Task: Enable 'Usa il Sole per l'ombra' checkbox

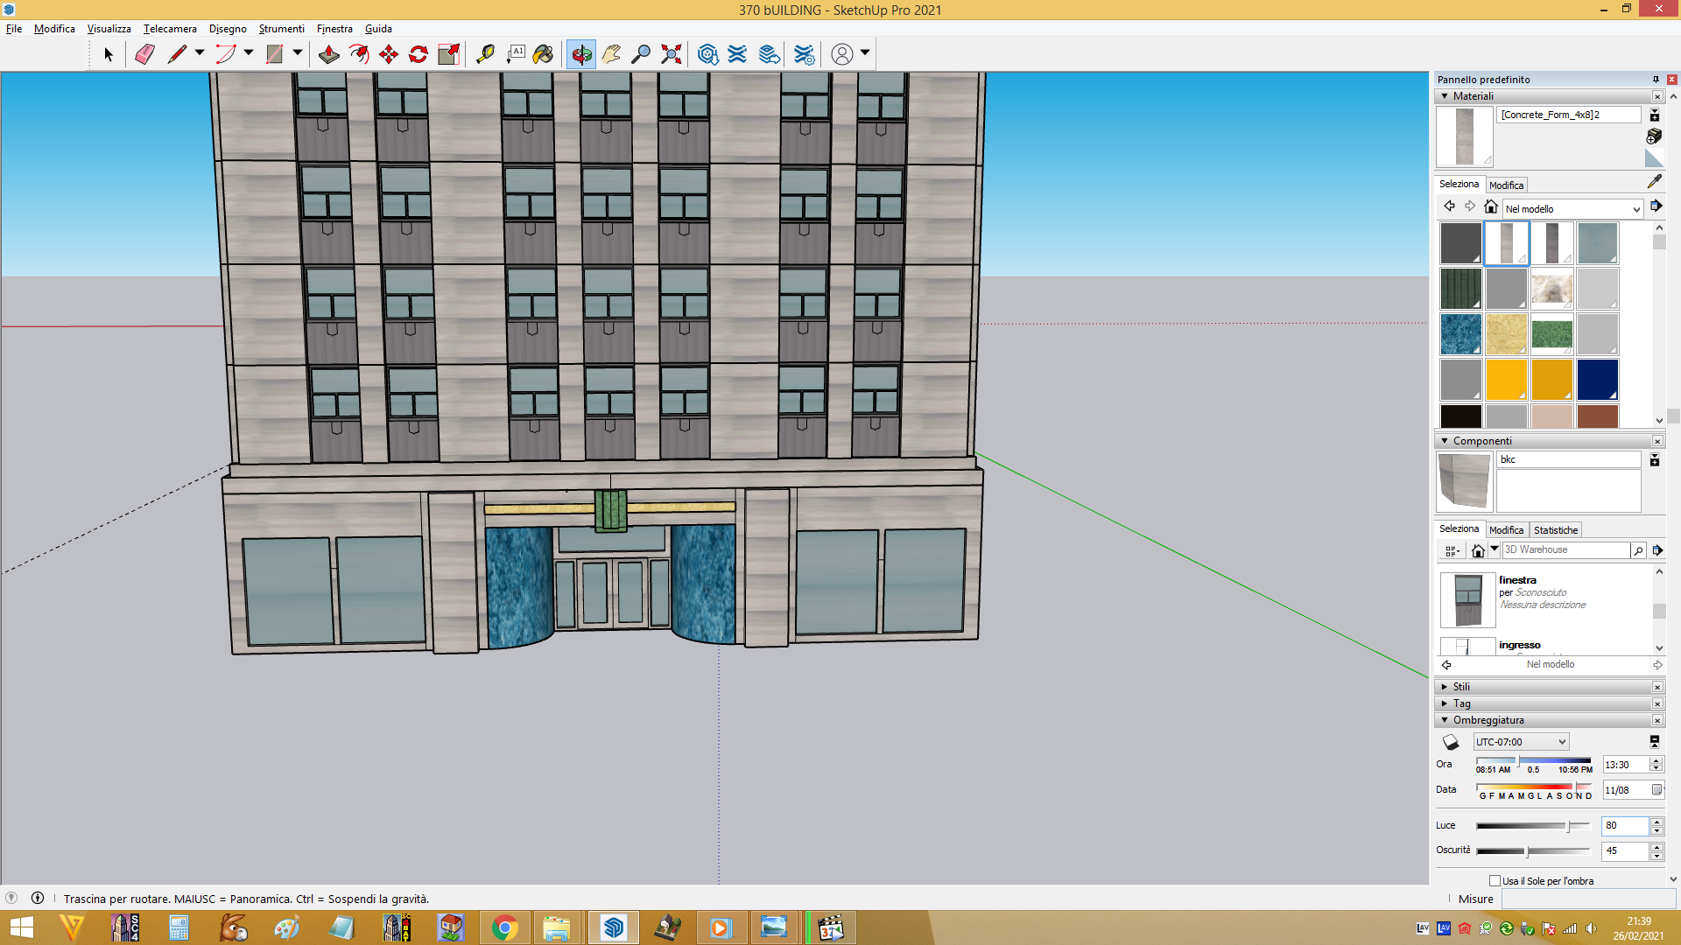Action: [1495, 880]
